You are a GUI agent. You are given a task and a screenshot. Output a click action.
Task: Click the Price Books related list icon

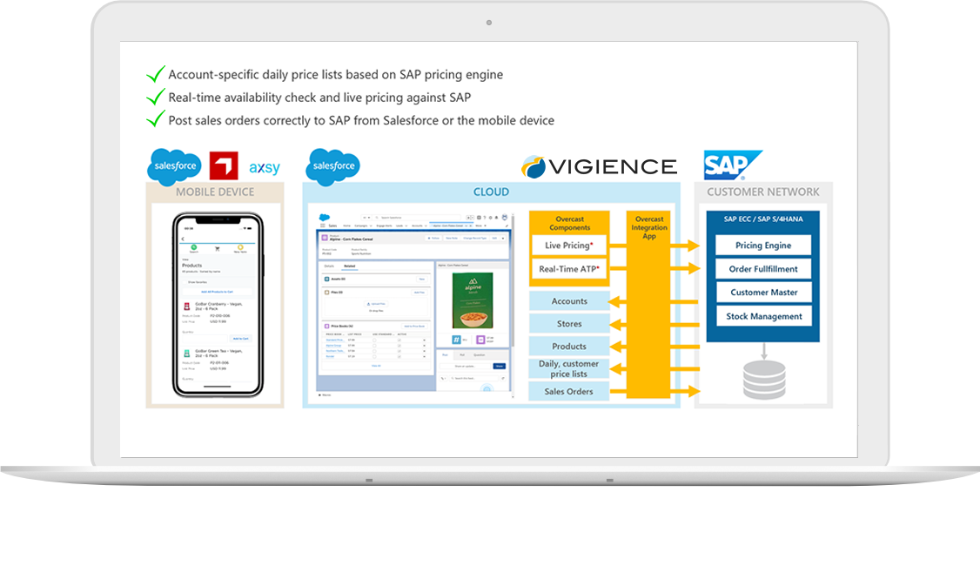[327, 326]
